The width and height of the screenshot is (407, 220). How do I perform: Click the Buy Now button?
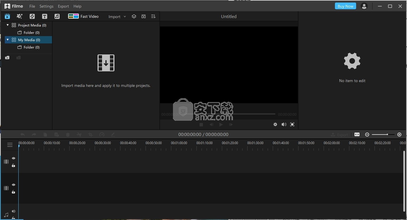[x=345, y=6]
